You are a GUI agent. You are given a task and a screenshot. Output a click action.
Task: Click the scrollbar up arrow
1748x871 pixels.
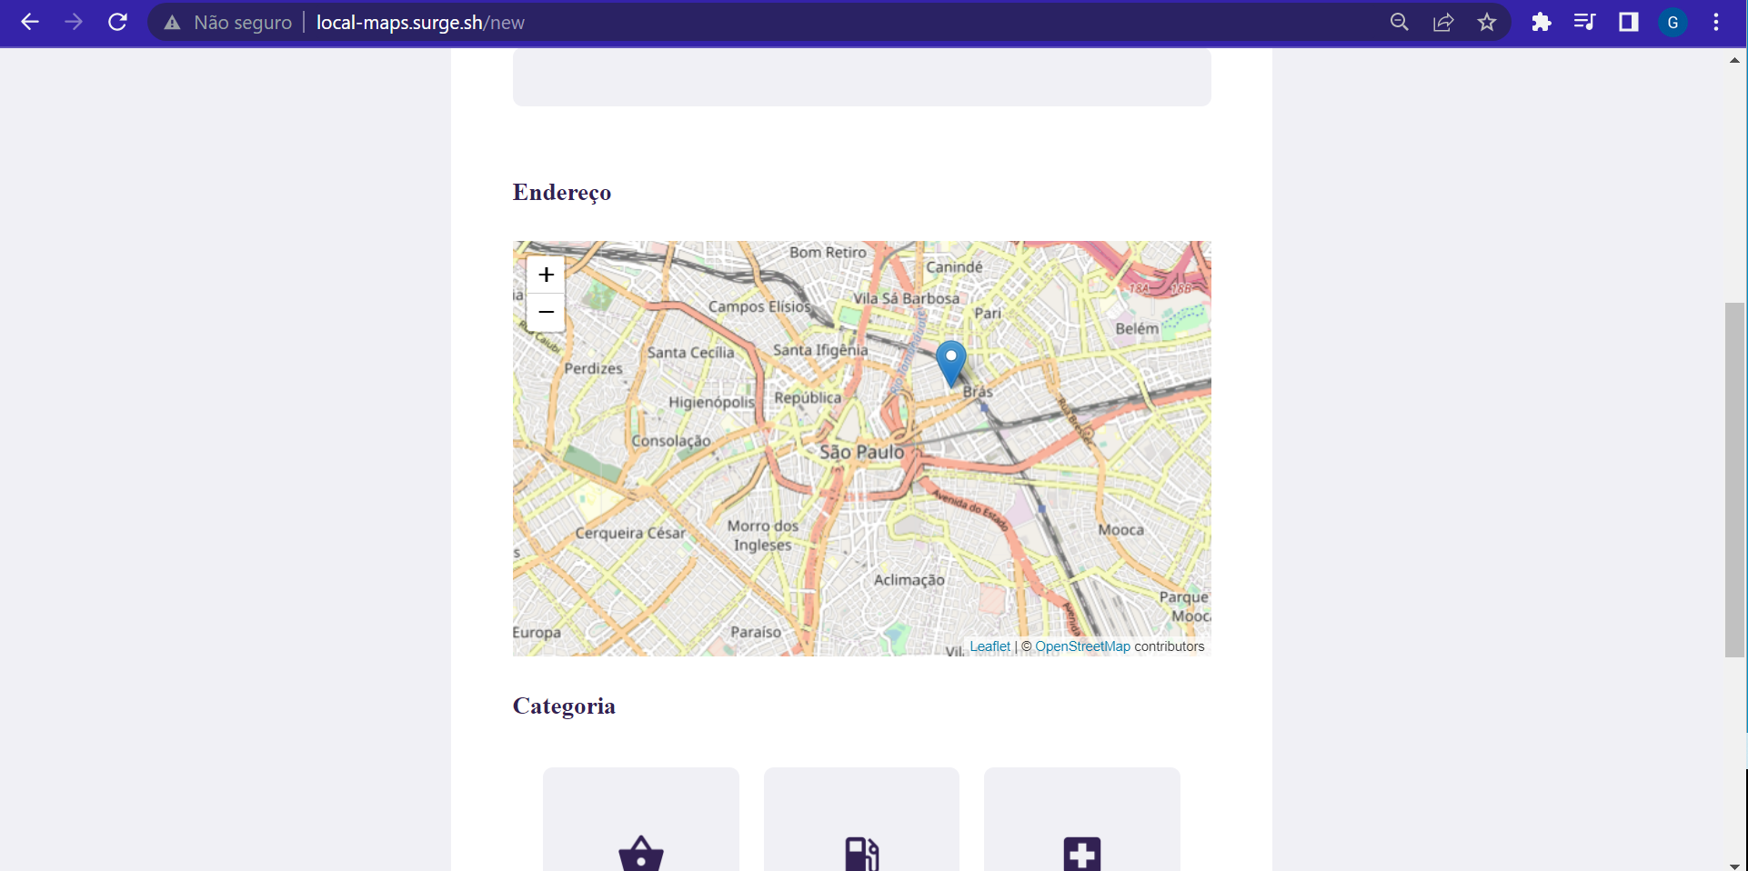coord(1734,60)
